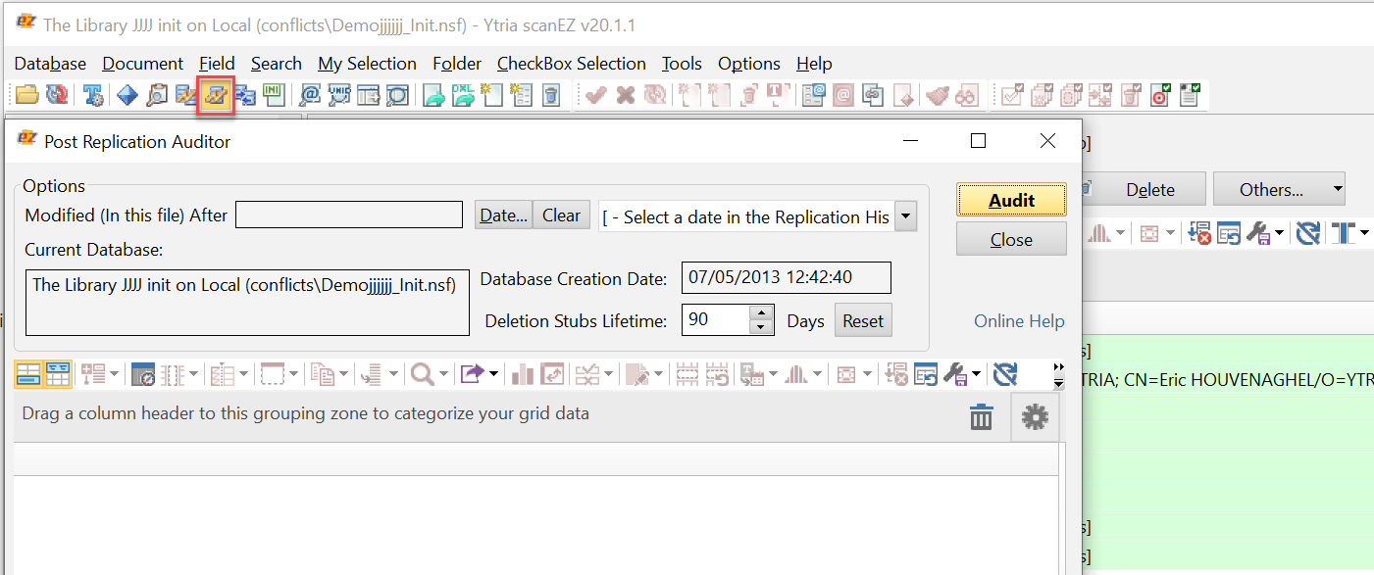Click the DXL export toolbar icon
Image resolution: width=1374 pixels, height=575 pixels.
point(463,95)
